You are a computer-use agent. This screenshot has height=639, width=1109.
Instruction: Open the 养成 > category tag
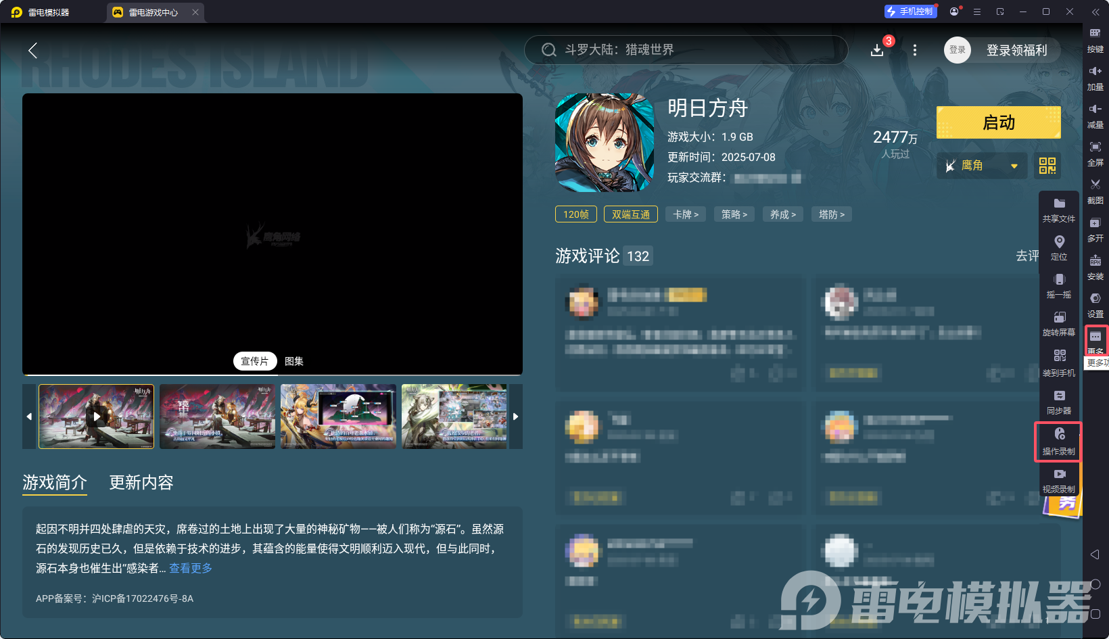pos(783,214)
